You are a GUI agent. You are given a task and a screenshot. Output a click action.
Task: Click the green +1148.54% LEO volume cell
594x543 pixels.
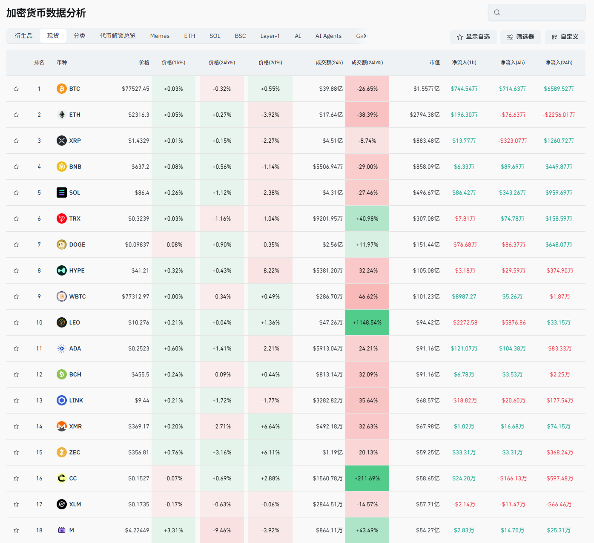click(x=367, y=322)
